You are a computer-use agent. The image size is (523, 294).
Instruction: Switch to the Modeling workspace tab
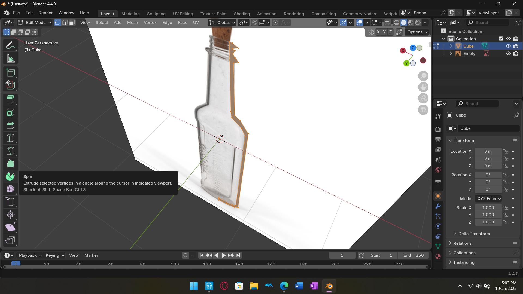(130, 14)
